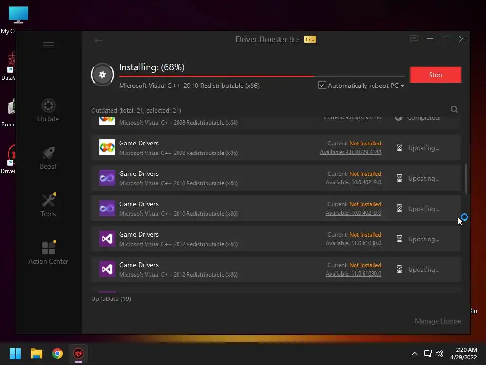
Task: Open the Windows Start menu
Action: [x=15, y=354]
